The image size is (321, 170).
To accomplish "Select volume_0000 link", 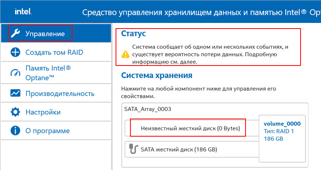I will (282, 124).
